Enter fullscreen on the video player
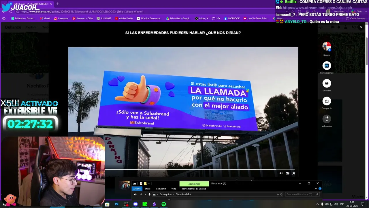Viewport: 369px width, 208px height. [293, 173]
